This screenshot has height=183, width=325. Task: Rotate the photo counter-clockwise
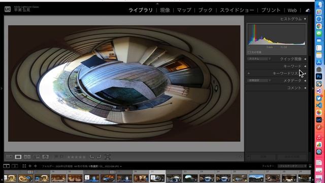tap(92, 157)
